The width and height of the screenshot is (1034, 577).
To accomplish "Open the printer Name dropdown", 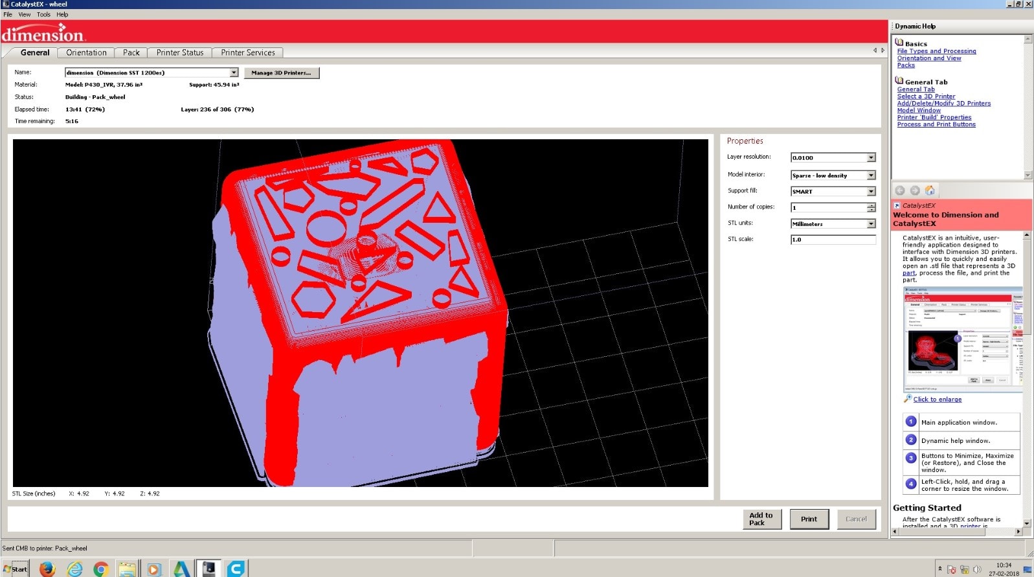I will 234,73.
